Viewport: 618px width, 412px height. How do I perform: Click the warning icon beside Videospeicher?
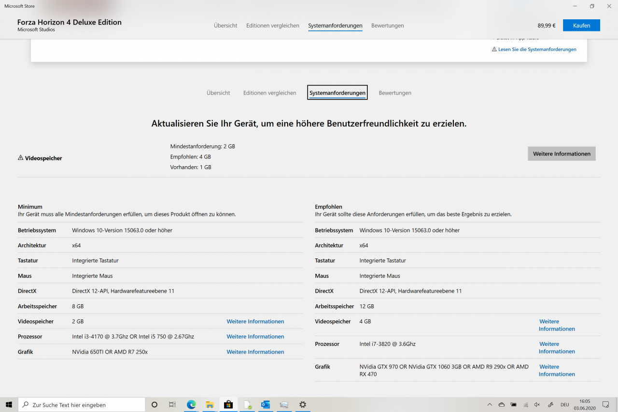pos(21,158)
